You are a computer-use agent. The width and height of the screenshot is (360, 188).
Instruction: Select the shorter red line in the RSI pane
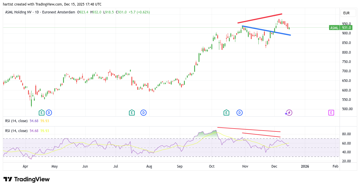coord(261,135)
